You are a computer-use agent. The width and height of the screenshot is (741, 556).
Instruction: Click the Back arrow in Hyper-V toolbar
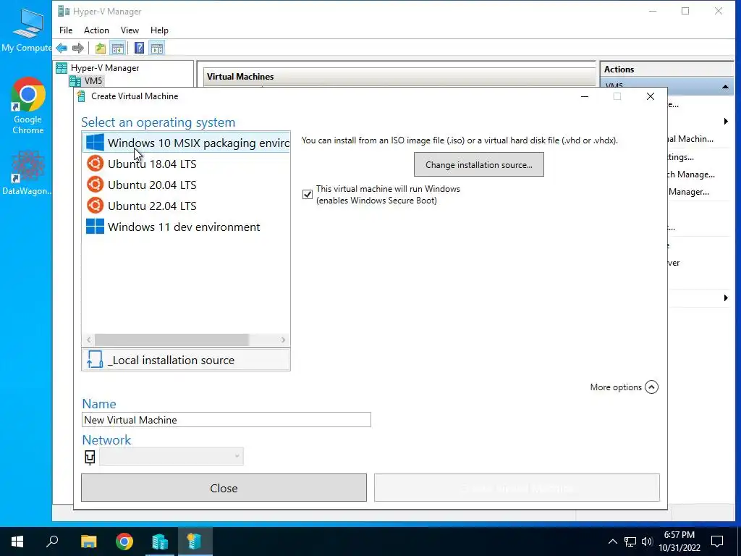62,49
